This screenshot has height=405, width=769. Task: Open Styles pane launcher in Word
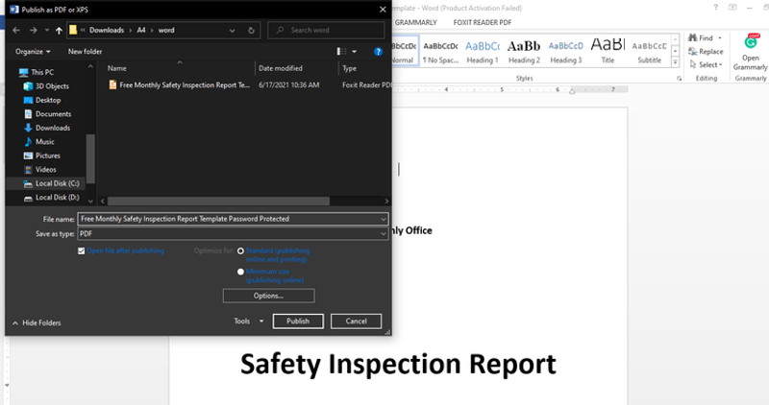coord(680,79)
